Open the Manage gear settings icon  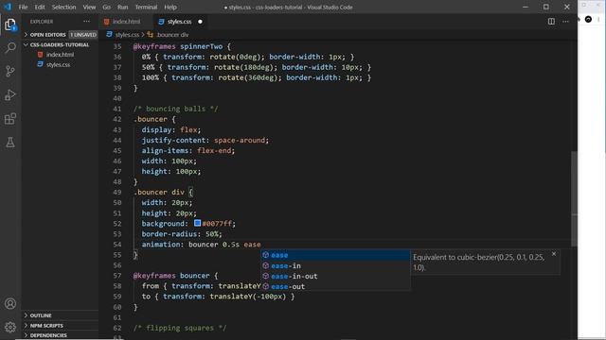pos(10,327)
